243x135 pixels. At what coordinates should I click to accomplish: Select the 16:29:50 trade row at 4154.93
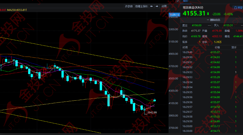point(212,57)
